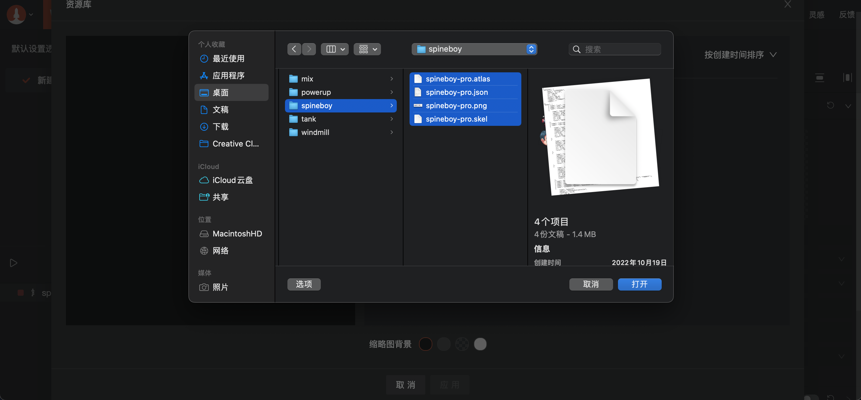
Task: Open the Macintosh HD location
Action: tap(237, 234)
